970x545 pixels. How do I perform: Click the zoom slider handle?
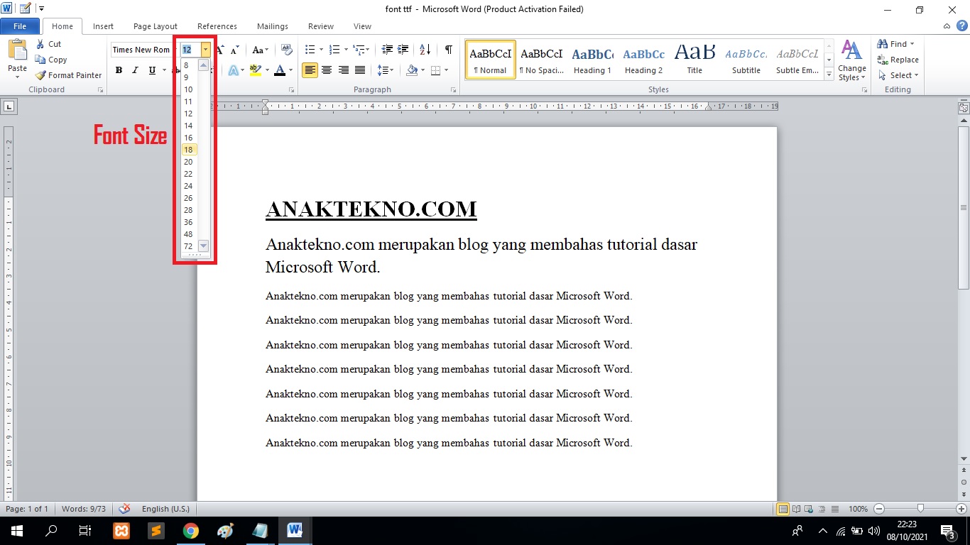(920, 509)
